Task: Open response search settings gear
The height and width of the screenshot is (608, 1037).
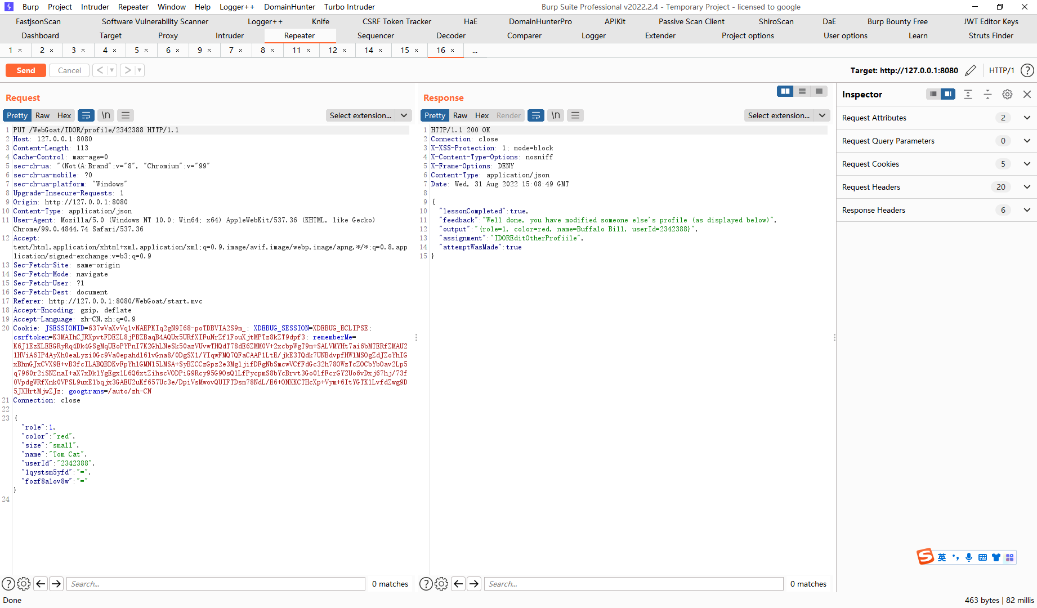Action: tap(442, 584)
